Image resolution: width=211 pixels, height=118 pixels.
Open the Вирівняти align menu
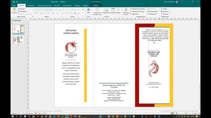click(135, 14)
